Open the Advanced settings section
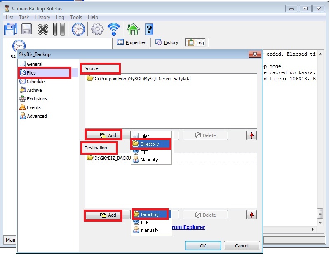This screenshot has height=259, width=331. tap(37, 116)
